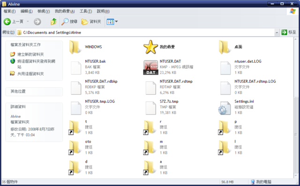Click the scrollbar up arrow
This screenshot has height=186, width=300.
[296, 39]
